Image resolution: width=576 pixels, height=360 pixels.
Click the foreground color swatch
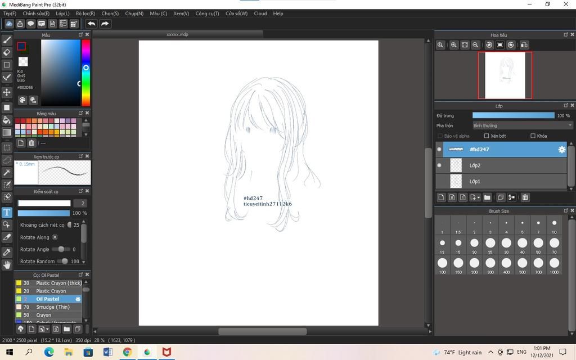[x=21, y=46]
